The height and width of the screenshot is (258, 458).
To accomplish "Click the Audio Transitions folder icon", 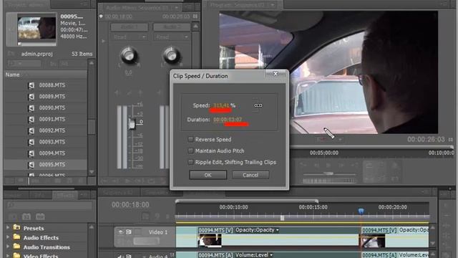I will [x=16, y=247].
